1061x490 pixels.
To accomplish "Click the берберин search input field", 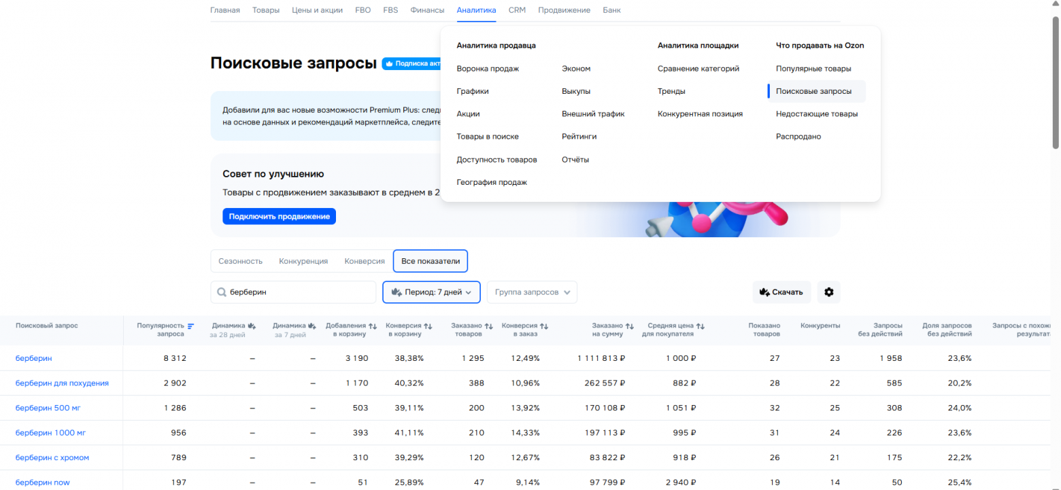I will pos(292,292).
